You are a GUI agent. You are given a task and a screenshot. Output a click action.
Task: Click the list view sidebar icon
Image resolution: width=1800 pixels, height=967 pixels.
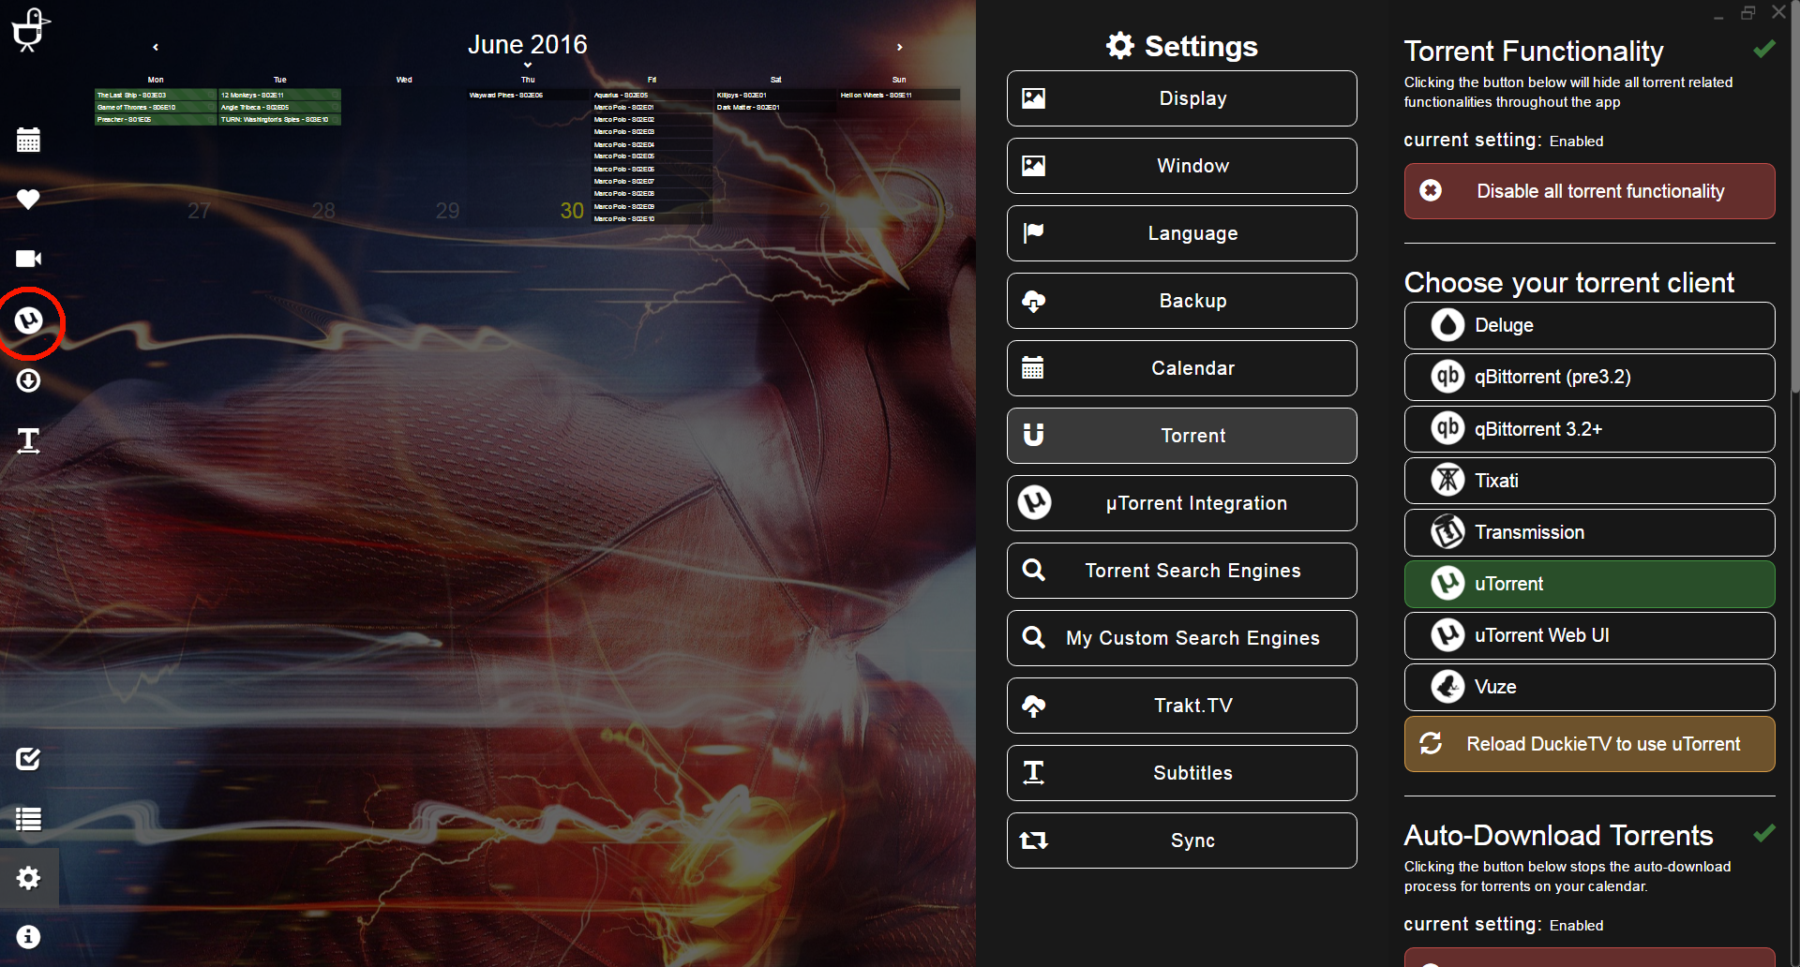(28, 819)
